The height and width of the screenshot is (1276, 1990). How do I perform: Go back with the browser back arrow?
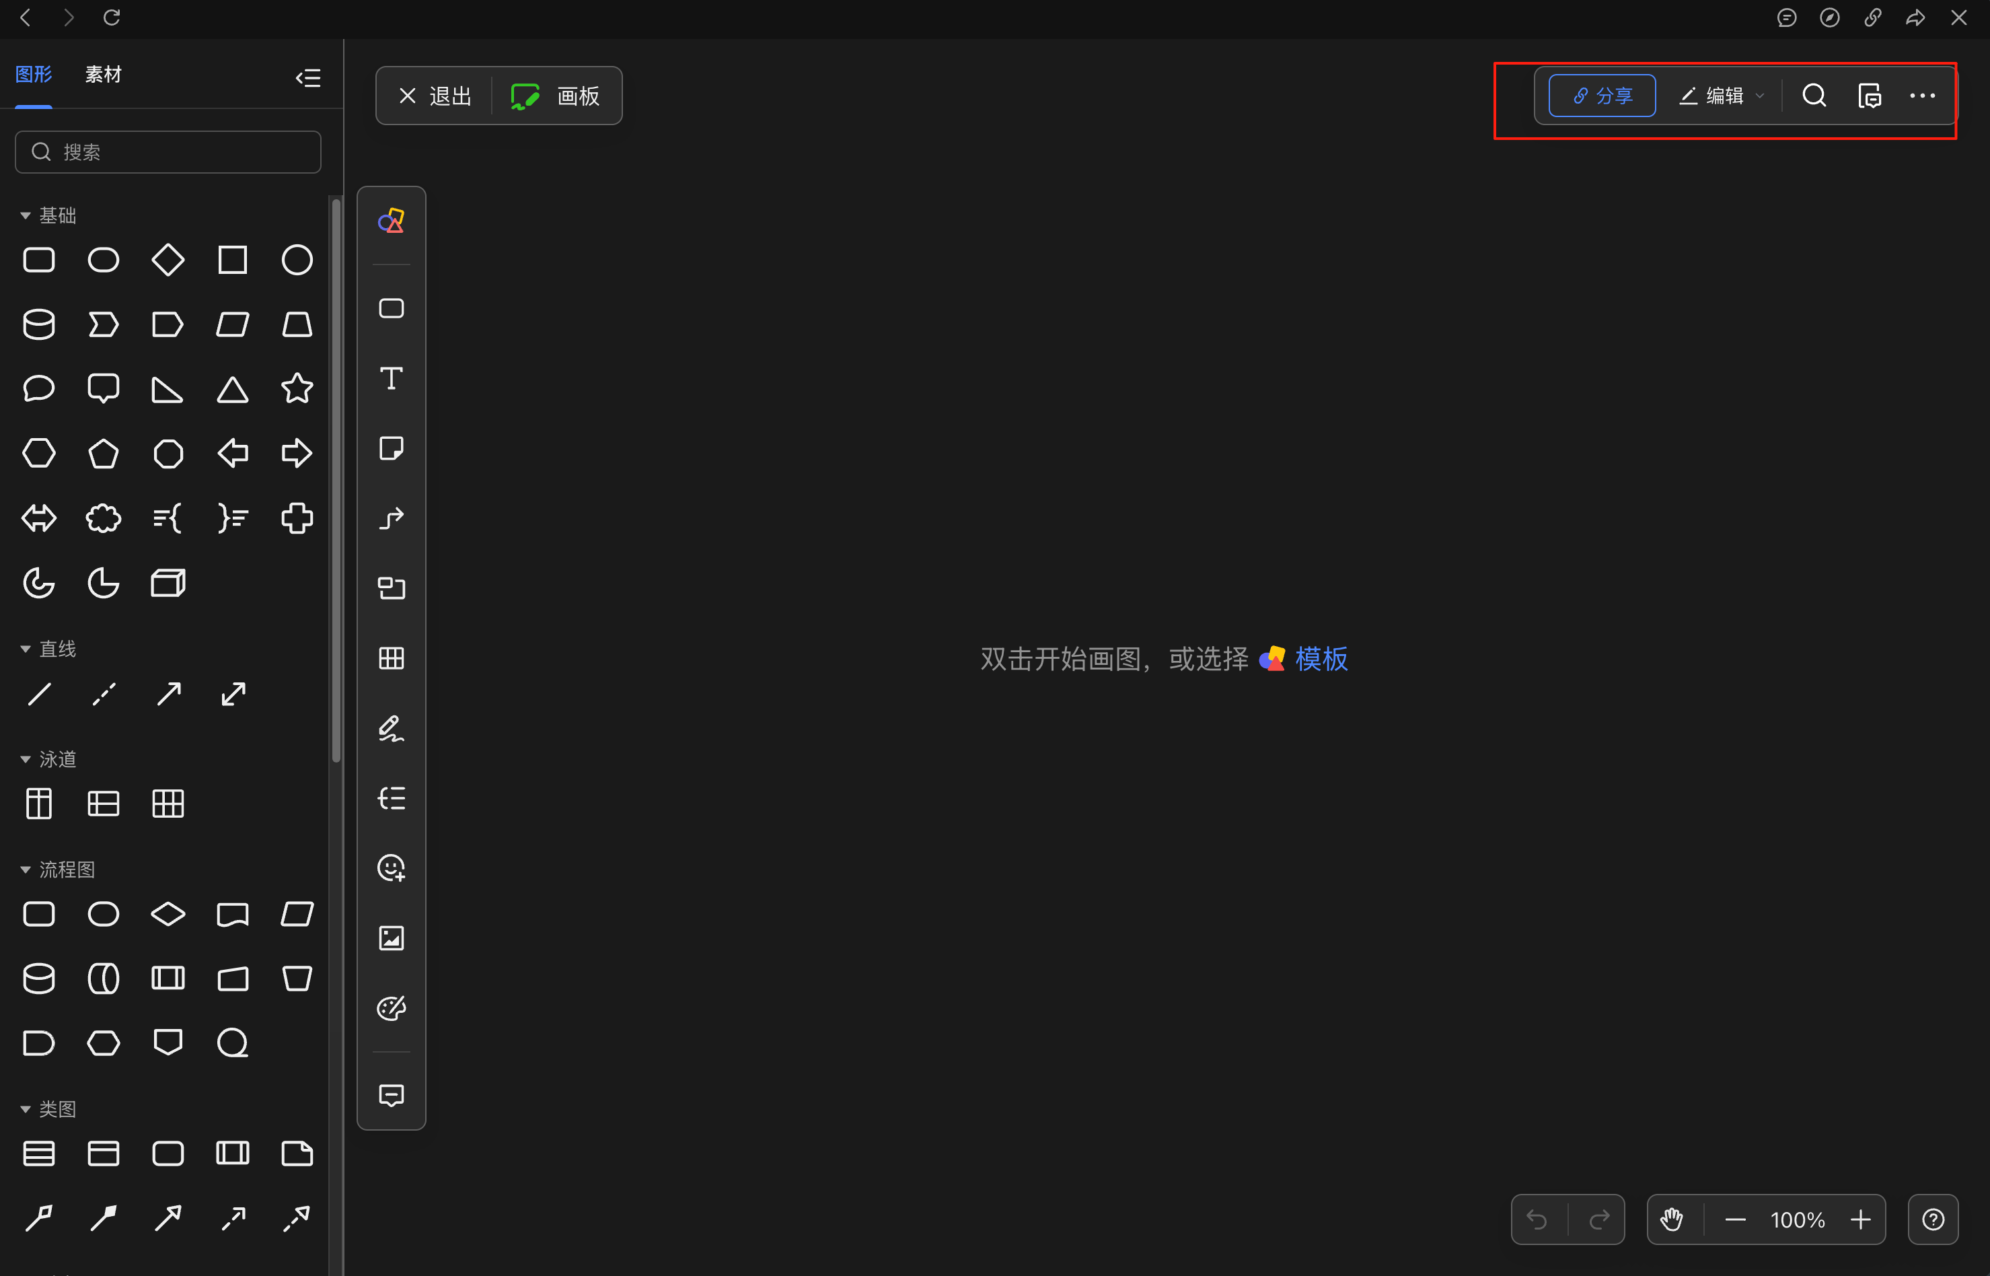[x=26, y=17]
